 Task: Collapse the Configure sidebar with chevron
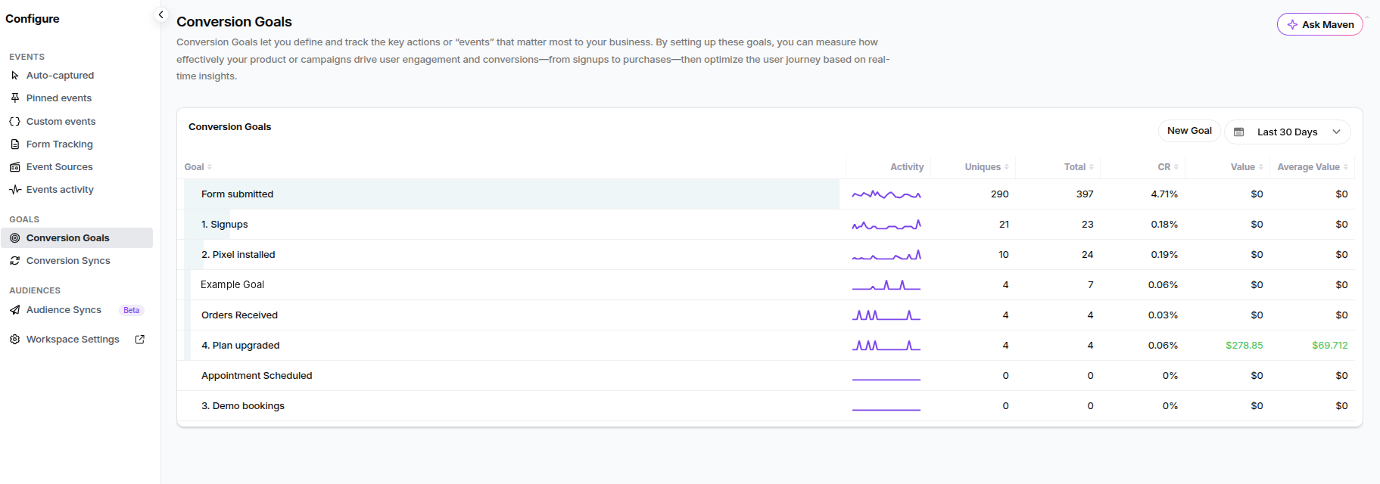point(160,14)
